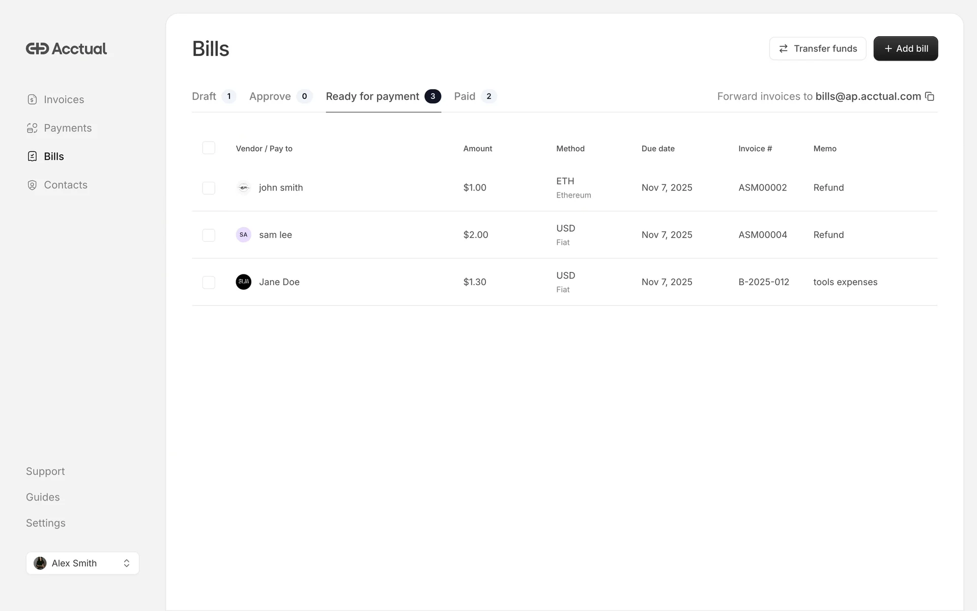Open Invoices via its sidebar icon
This screenshot has width=977, height=611.
click(x=32, y=100)
